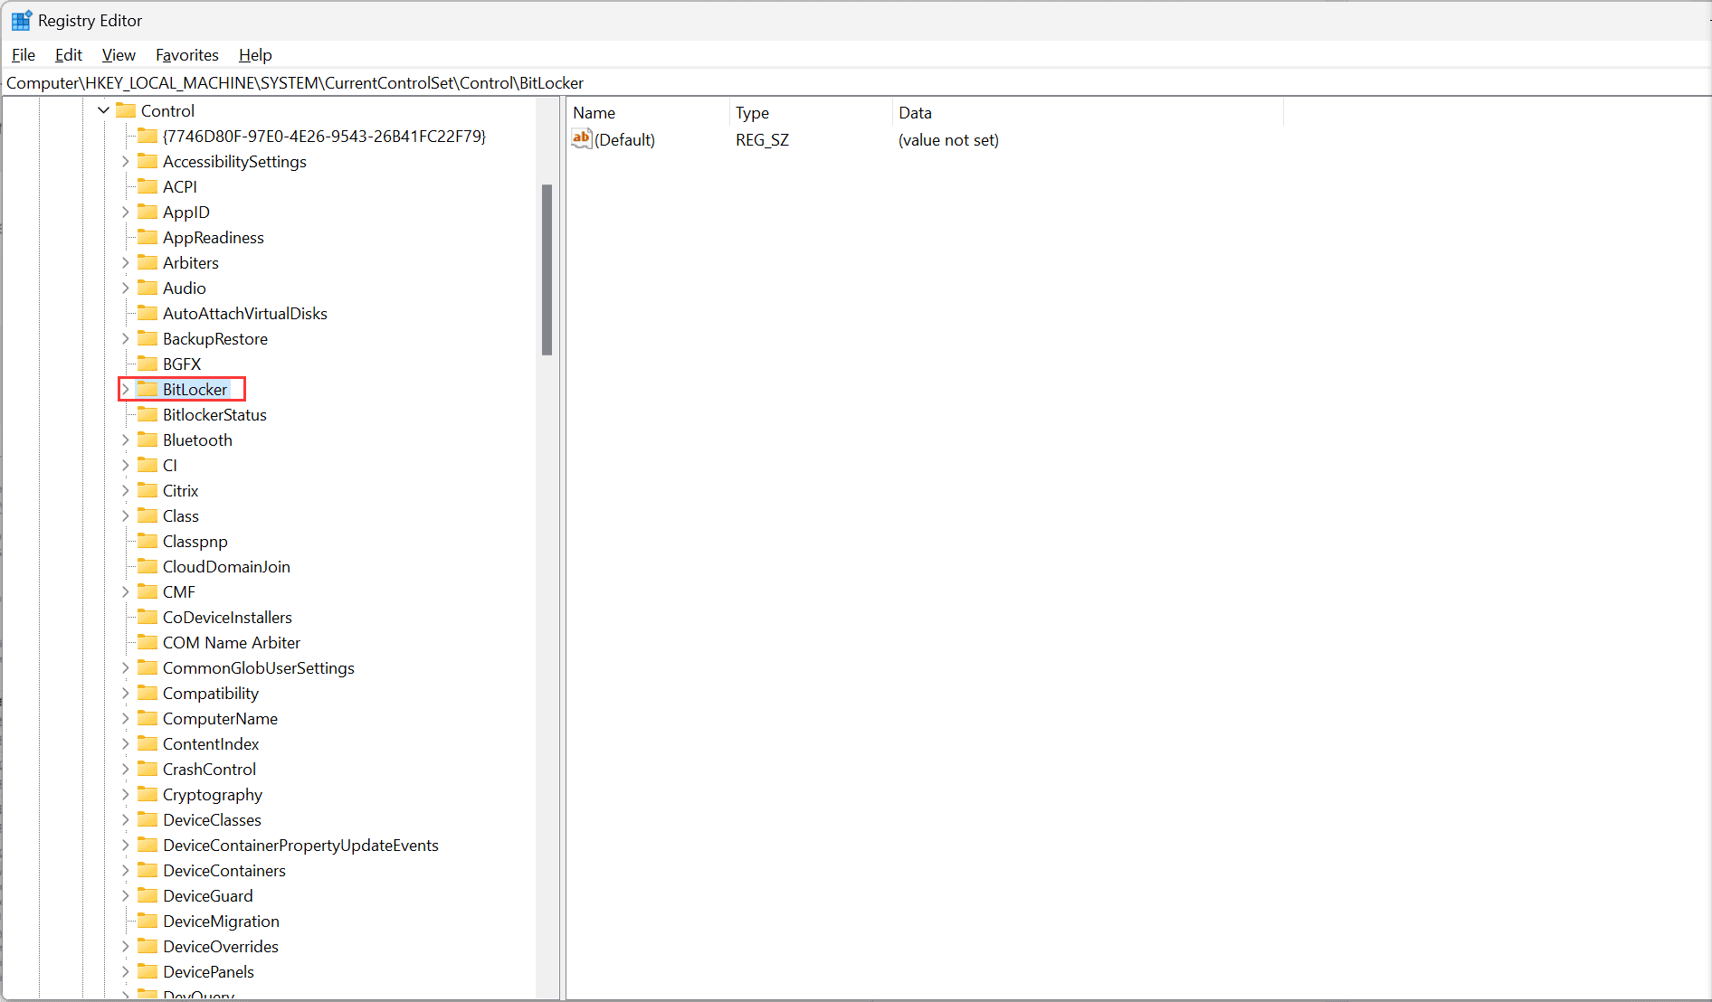Click the CI folder icon
This screenshot has height=1002, width=1712.
point(147,465)
